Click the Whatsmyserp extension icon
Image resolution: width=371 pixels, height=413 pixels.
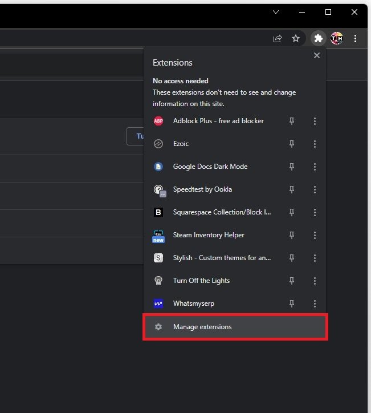[x=158, y=303]
